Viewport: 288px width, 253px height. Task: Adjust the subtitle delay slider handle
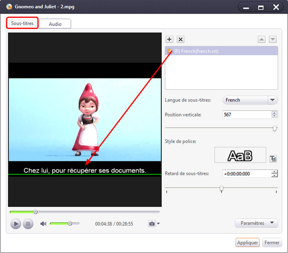coord(221,189)
